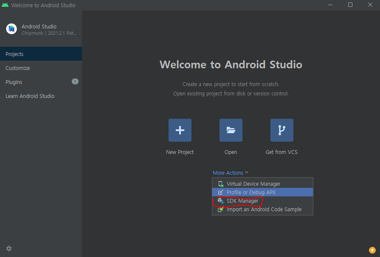Collapse the More Actions dropdown
The image size is (380, 257).
231,173
